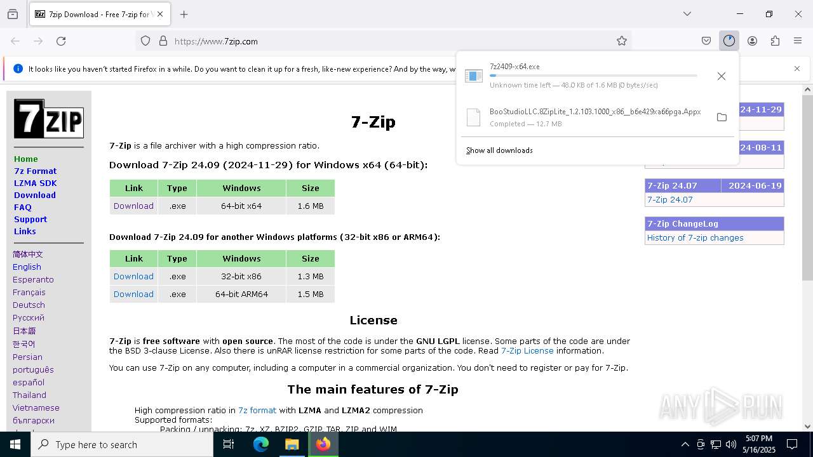Switch language to Vietnamese
The height and width of the screenshot is (457, 813).
tap(36, 407)
